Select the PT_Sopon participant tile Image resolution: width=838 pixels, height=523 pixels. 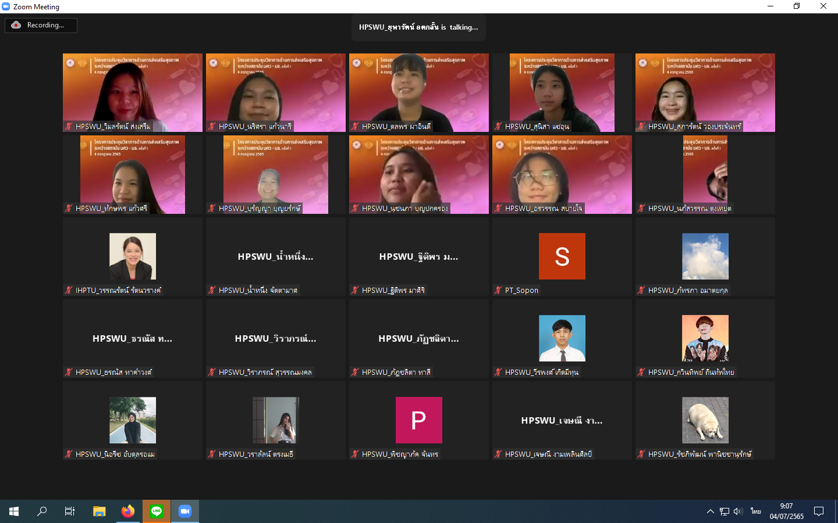tap(562, 256)
